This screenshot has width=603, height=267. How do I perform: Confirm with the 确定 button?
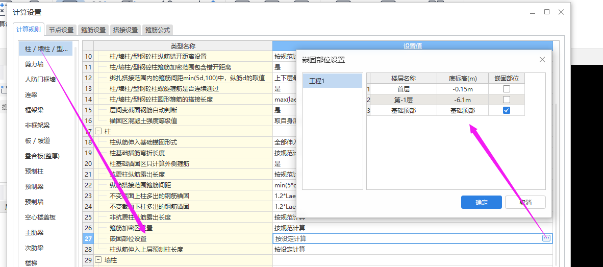[482, 202]
